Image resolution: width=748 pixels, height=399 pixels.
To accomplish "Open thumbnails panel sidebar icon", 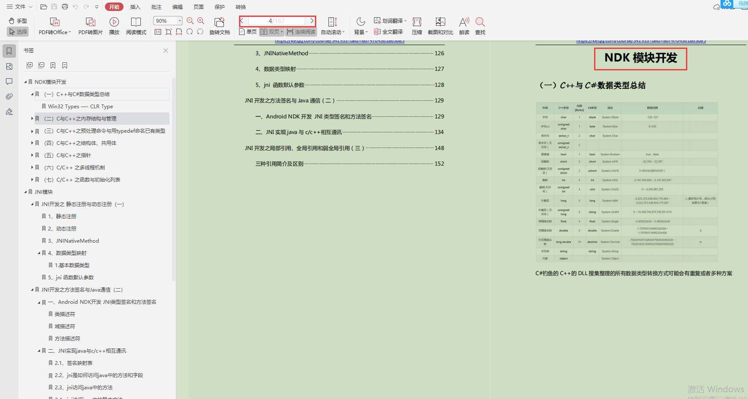I will click(x=9, y=66).
